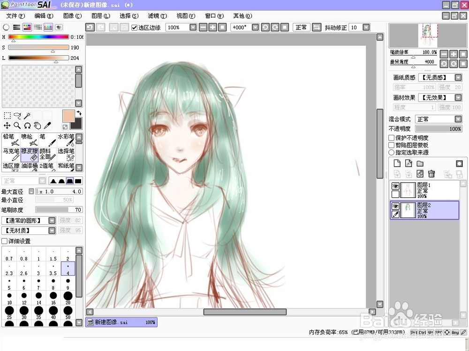Click the H hue rainbow slider
This screenshot has height=351, width=469.
coord(38,37)
